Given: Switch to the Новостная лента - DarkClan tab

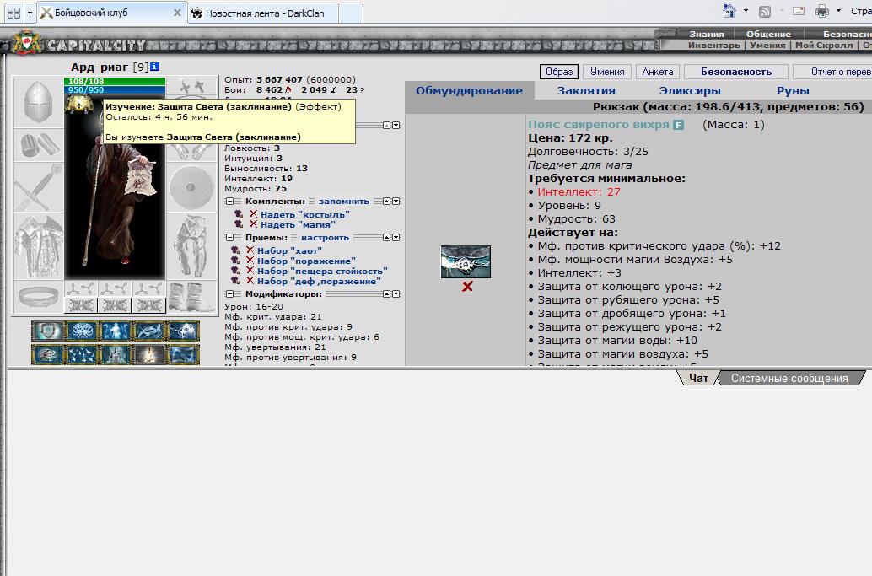Looking at the screenshot, I should click(263, 13).
